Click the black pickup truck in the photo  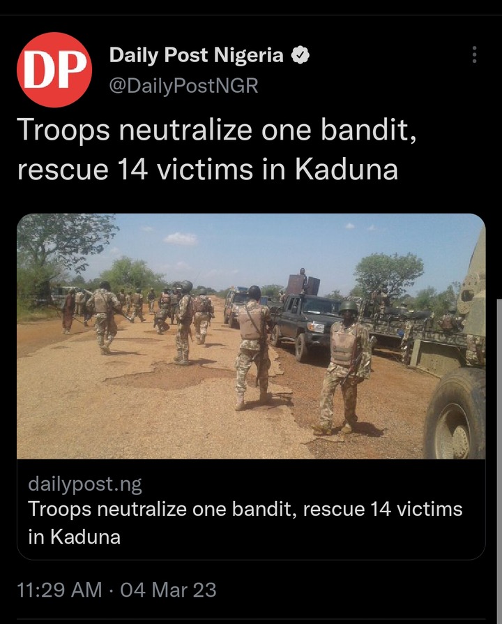(x=305, y=325)
